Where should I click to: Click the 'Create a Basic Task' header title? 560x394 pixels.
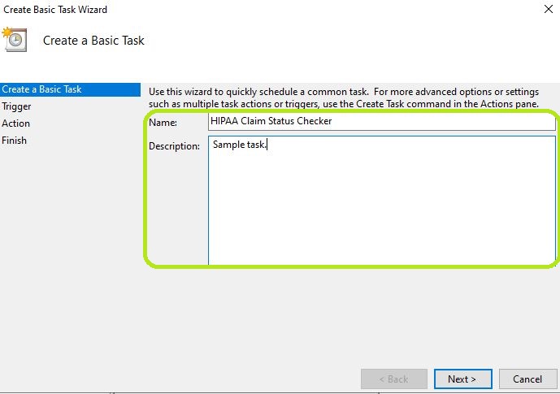(93, 41)
